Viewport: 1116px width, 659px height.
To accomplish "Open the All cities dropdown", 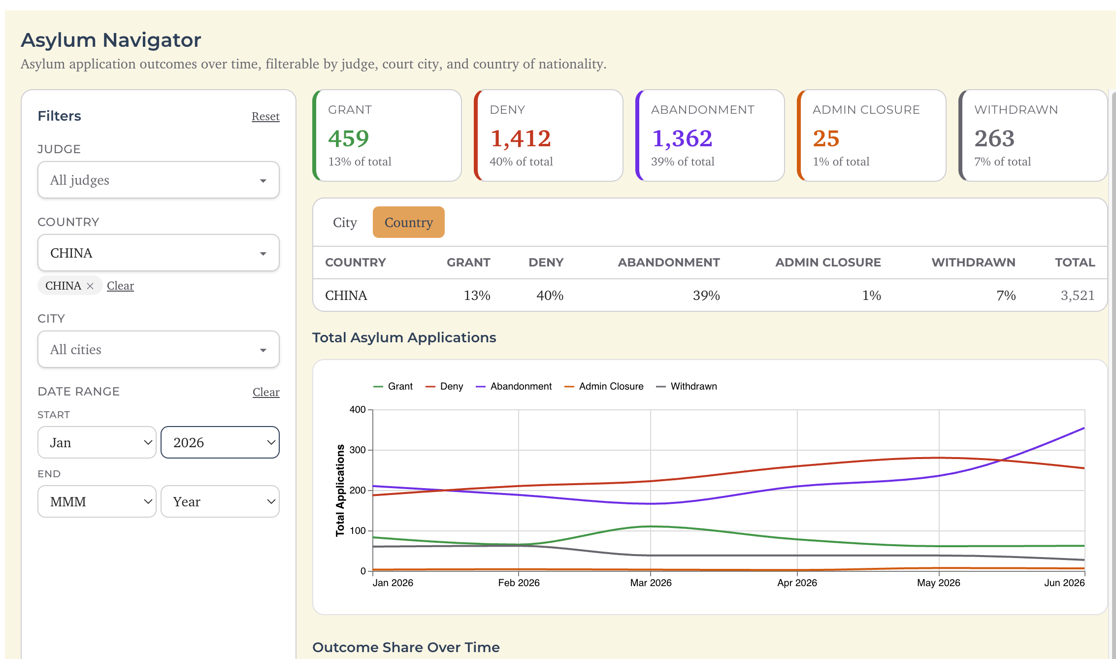I will 159,350.
